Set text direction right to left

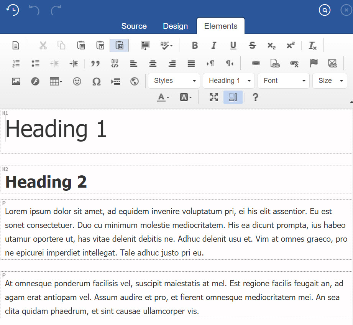230,64
